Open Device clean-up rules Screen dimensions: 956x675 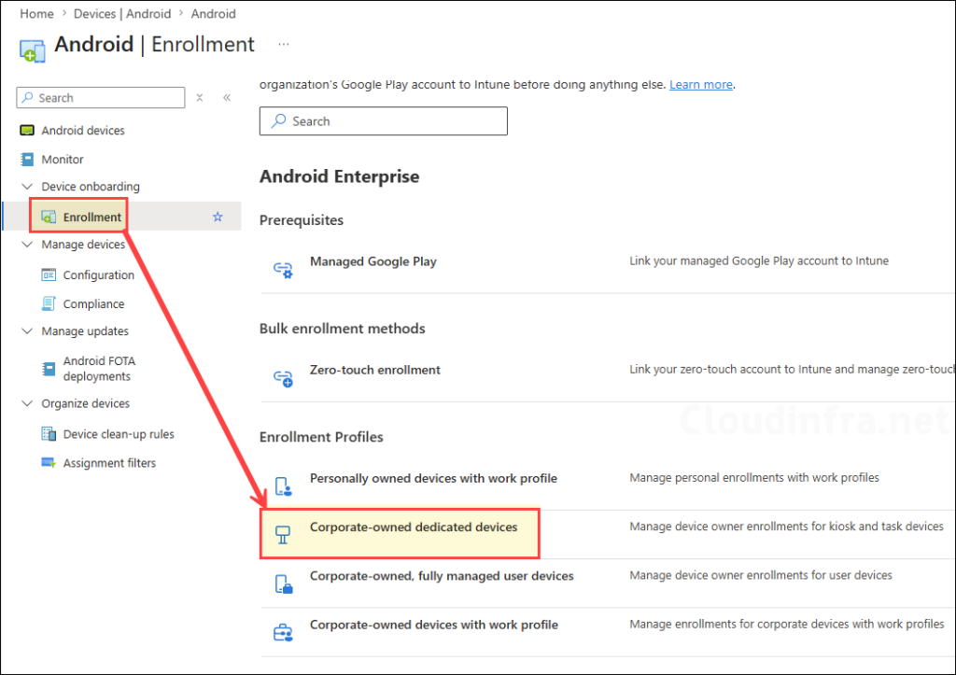(119, 434)
